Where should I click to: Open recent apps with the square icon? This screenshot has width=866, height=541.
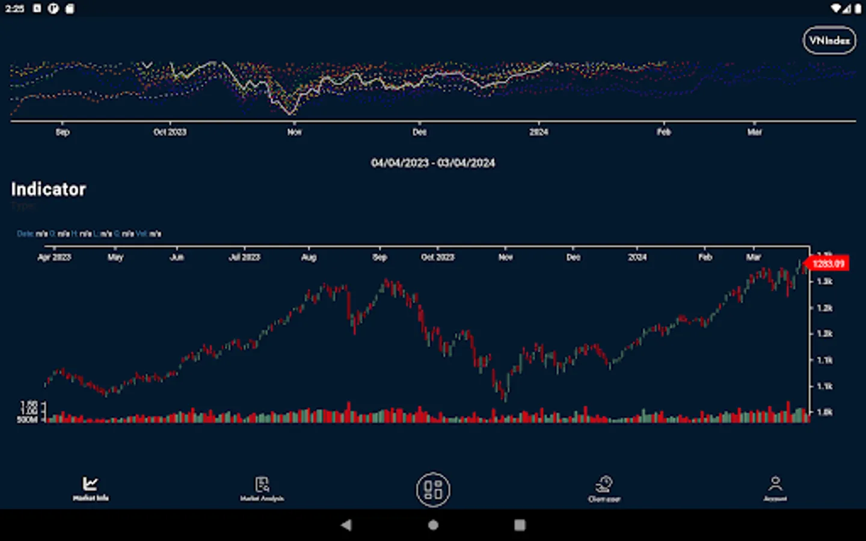point(519,524)
